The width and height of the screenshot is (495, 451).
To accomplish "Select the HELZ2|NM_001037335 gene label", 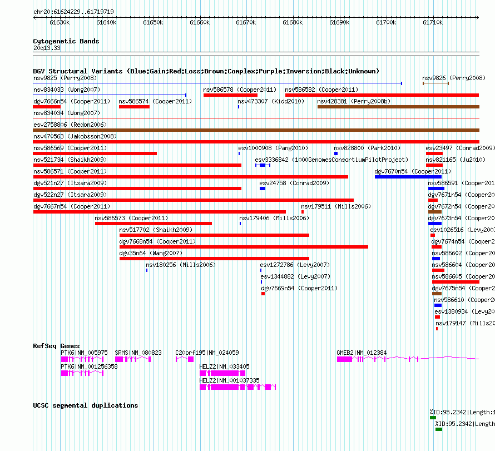I will (230, 380).
